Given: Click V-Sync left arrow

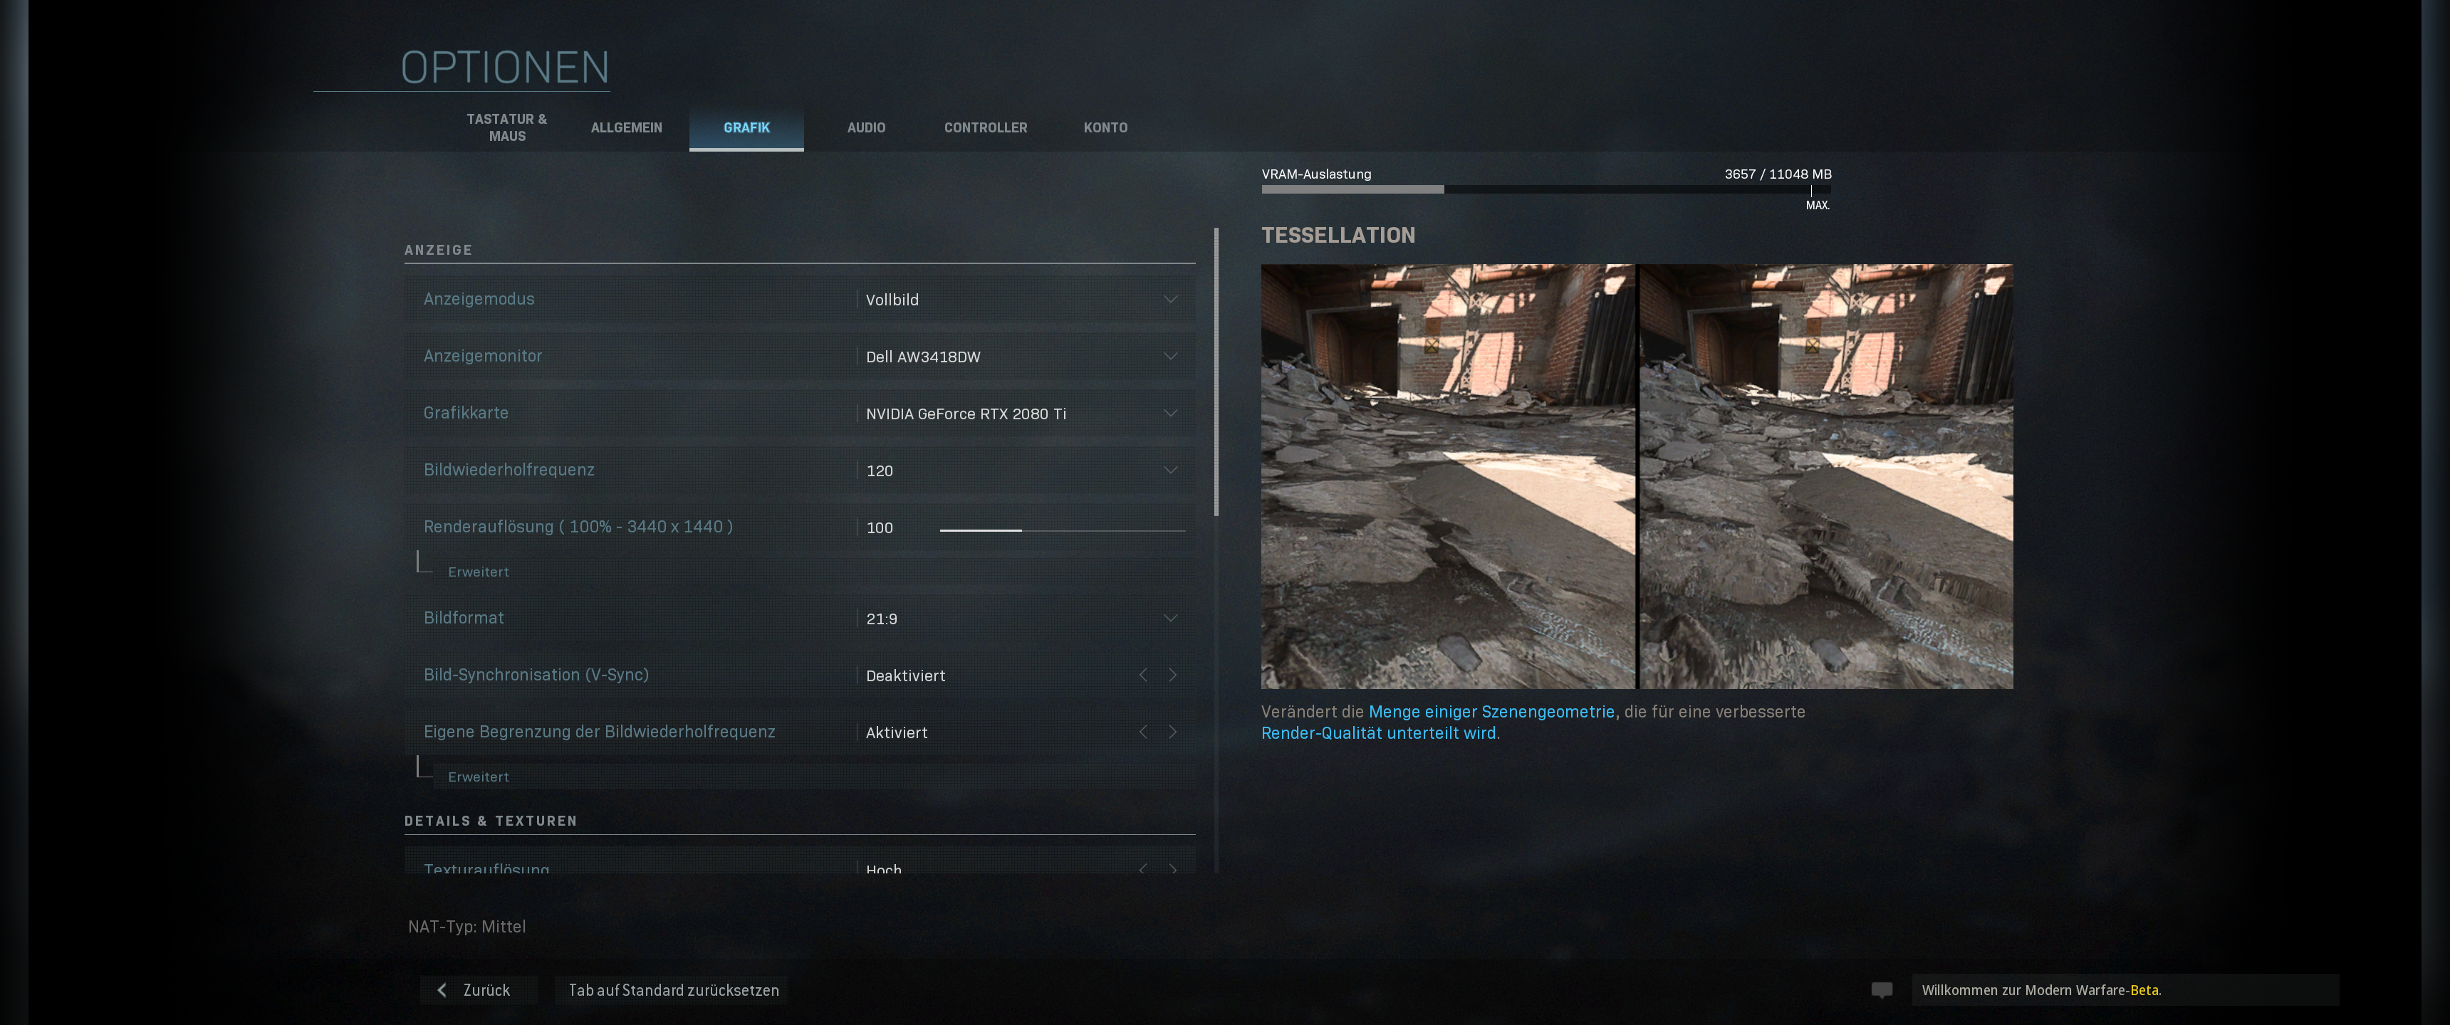Looking at the screenshot, I should tap(1143, 675).
